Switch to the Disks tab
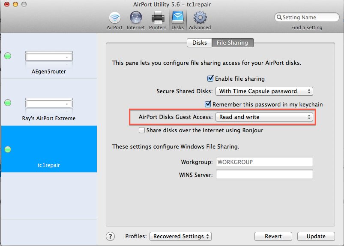This screenshot has height=246, width=344. coord(200,43)
